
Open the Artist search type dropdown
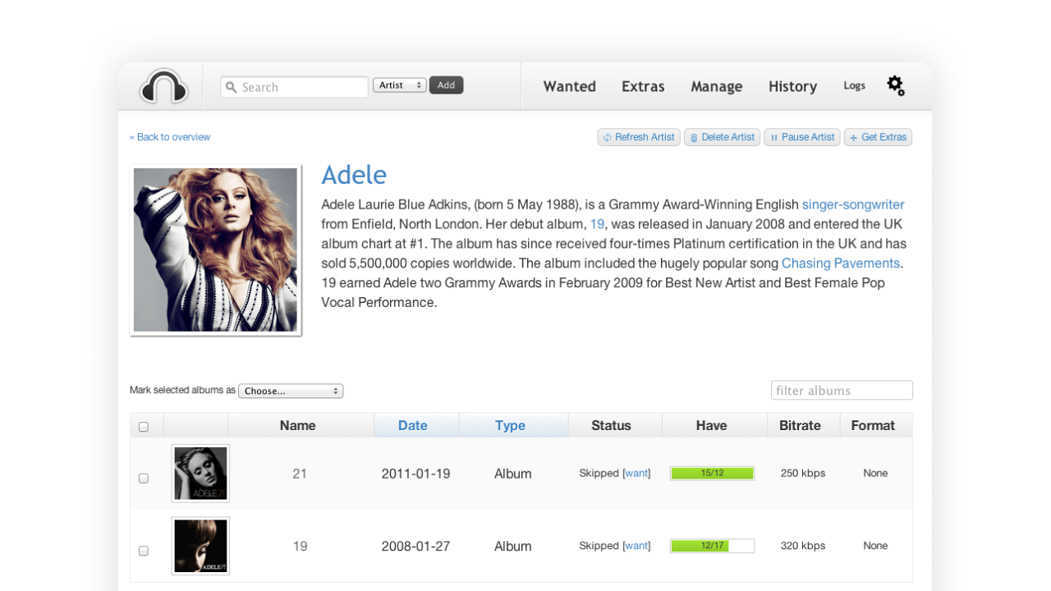(x=400, y=85)
